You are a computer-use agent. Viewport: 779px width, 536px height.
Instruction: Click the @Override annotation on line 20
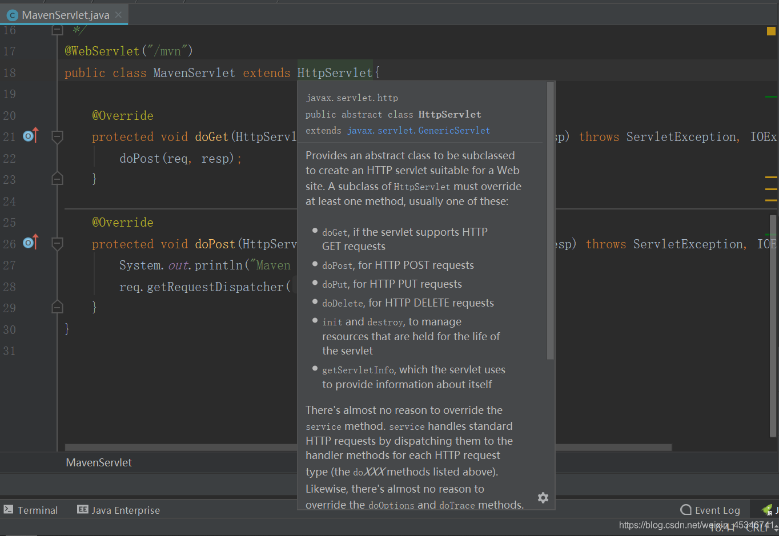click(123, 116)
